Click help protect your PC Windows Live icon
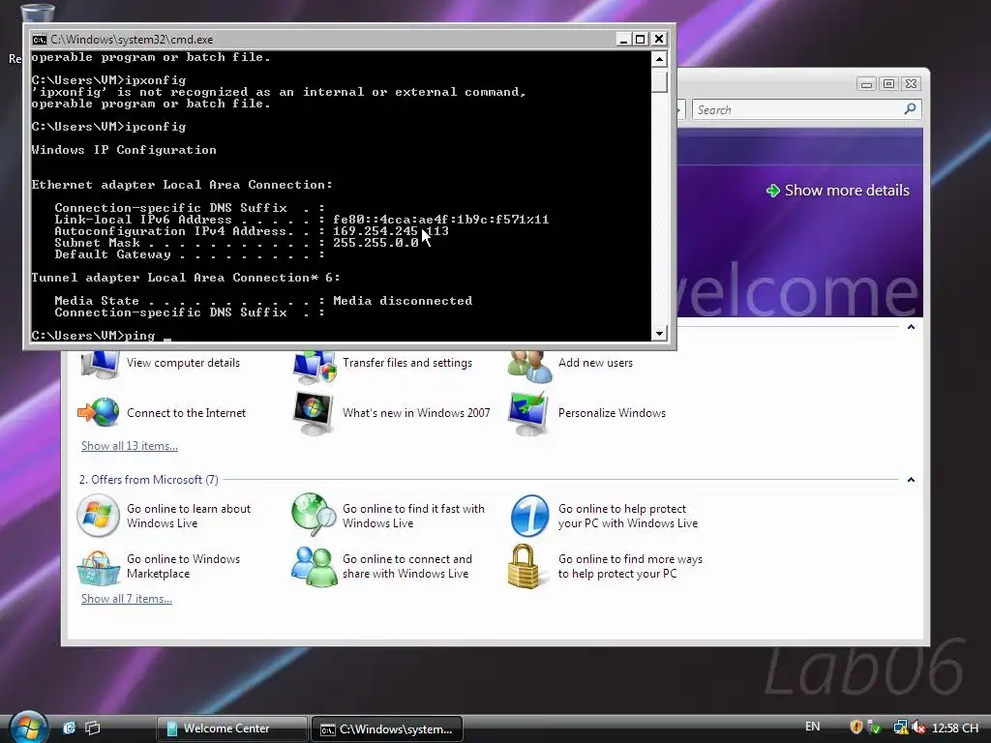The image size is (991, 743). coord(529,516)
